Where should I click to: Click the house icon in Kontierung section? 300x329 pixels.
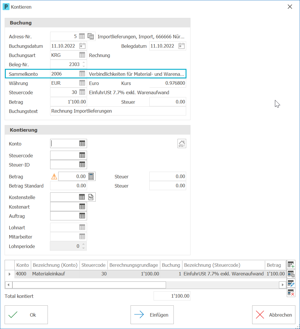(182, 144)
